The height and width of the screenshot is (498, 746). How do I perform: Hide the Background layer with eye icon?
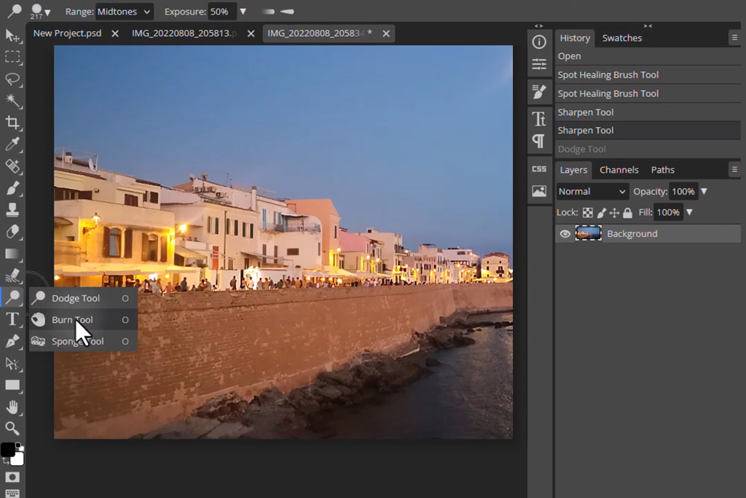pyautogui.click(x=565, y=234)
